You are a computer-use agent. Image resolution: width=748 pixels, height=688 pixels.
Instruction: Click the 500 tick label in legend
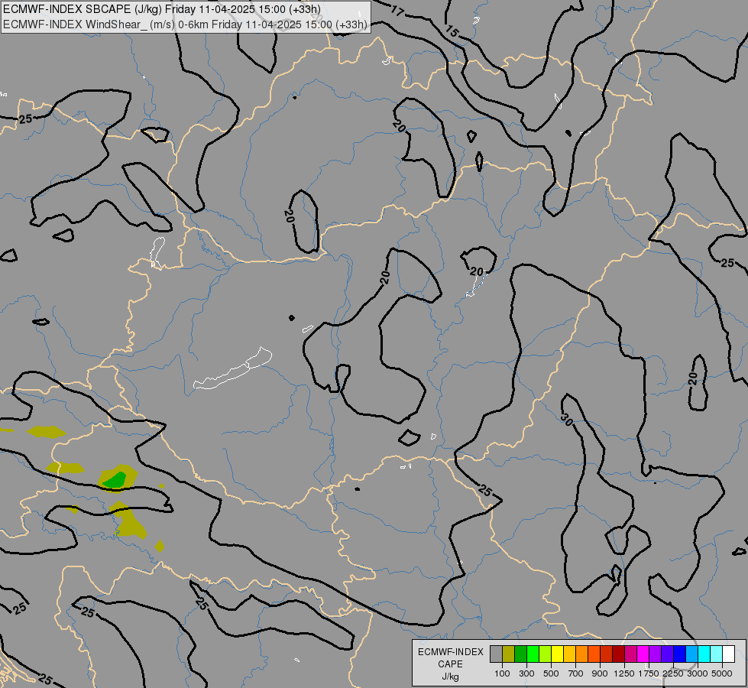pos(551,673)
